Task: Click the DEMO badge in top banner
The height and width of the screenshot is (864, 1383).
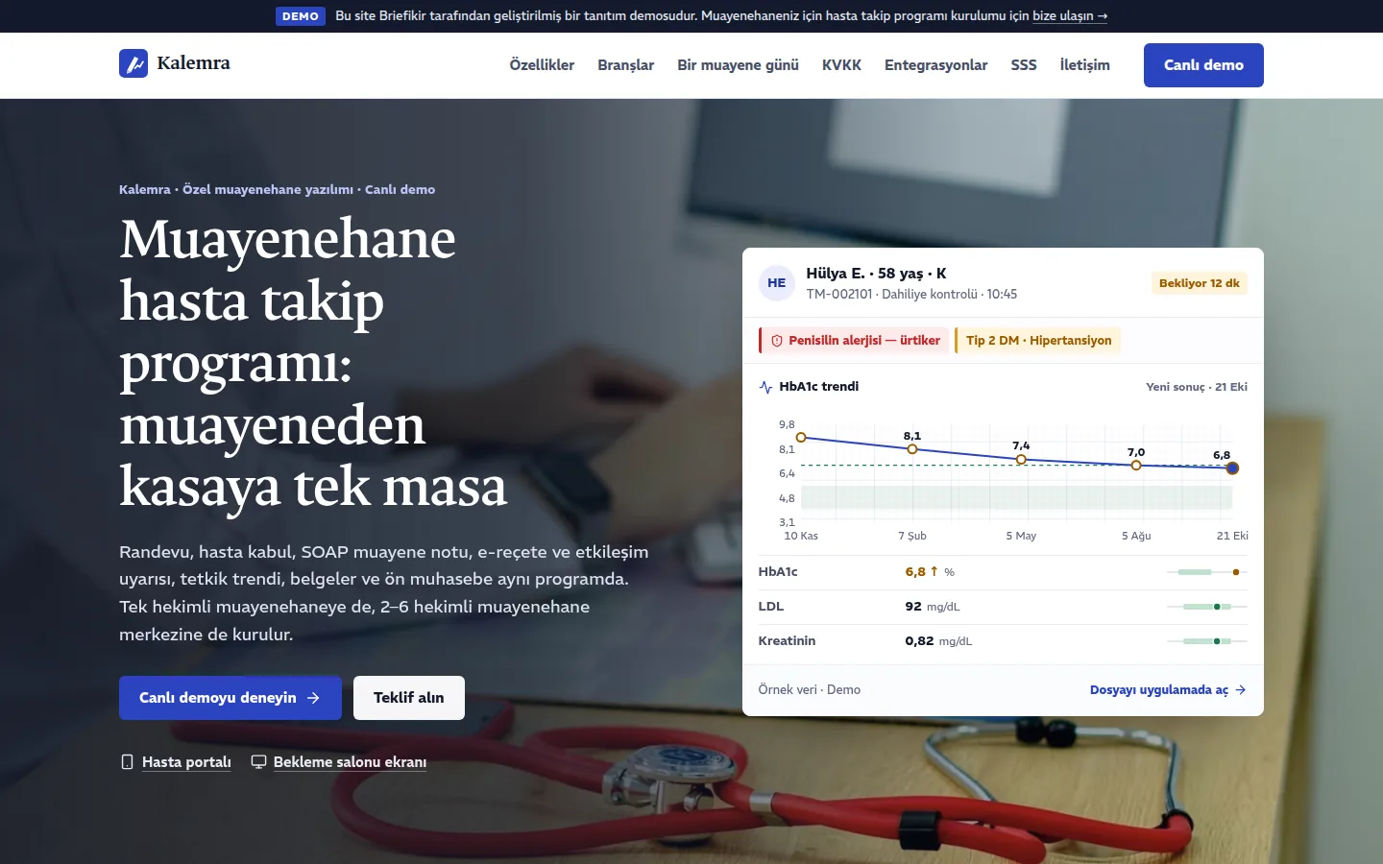Action: [x=301, y=16]
